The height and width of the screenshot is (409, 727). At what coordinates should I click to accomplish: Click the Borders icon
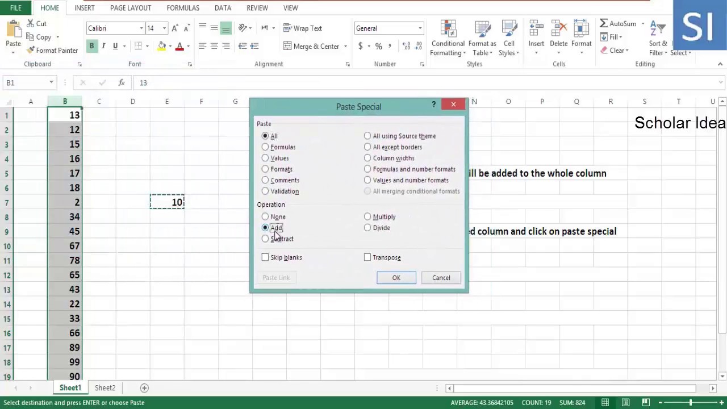(138, 46)
